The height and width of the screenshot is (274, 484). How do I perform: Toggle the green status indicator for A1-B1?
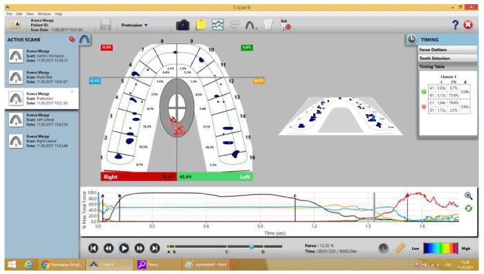click(x=424, y=92)
